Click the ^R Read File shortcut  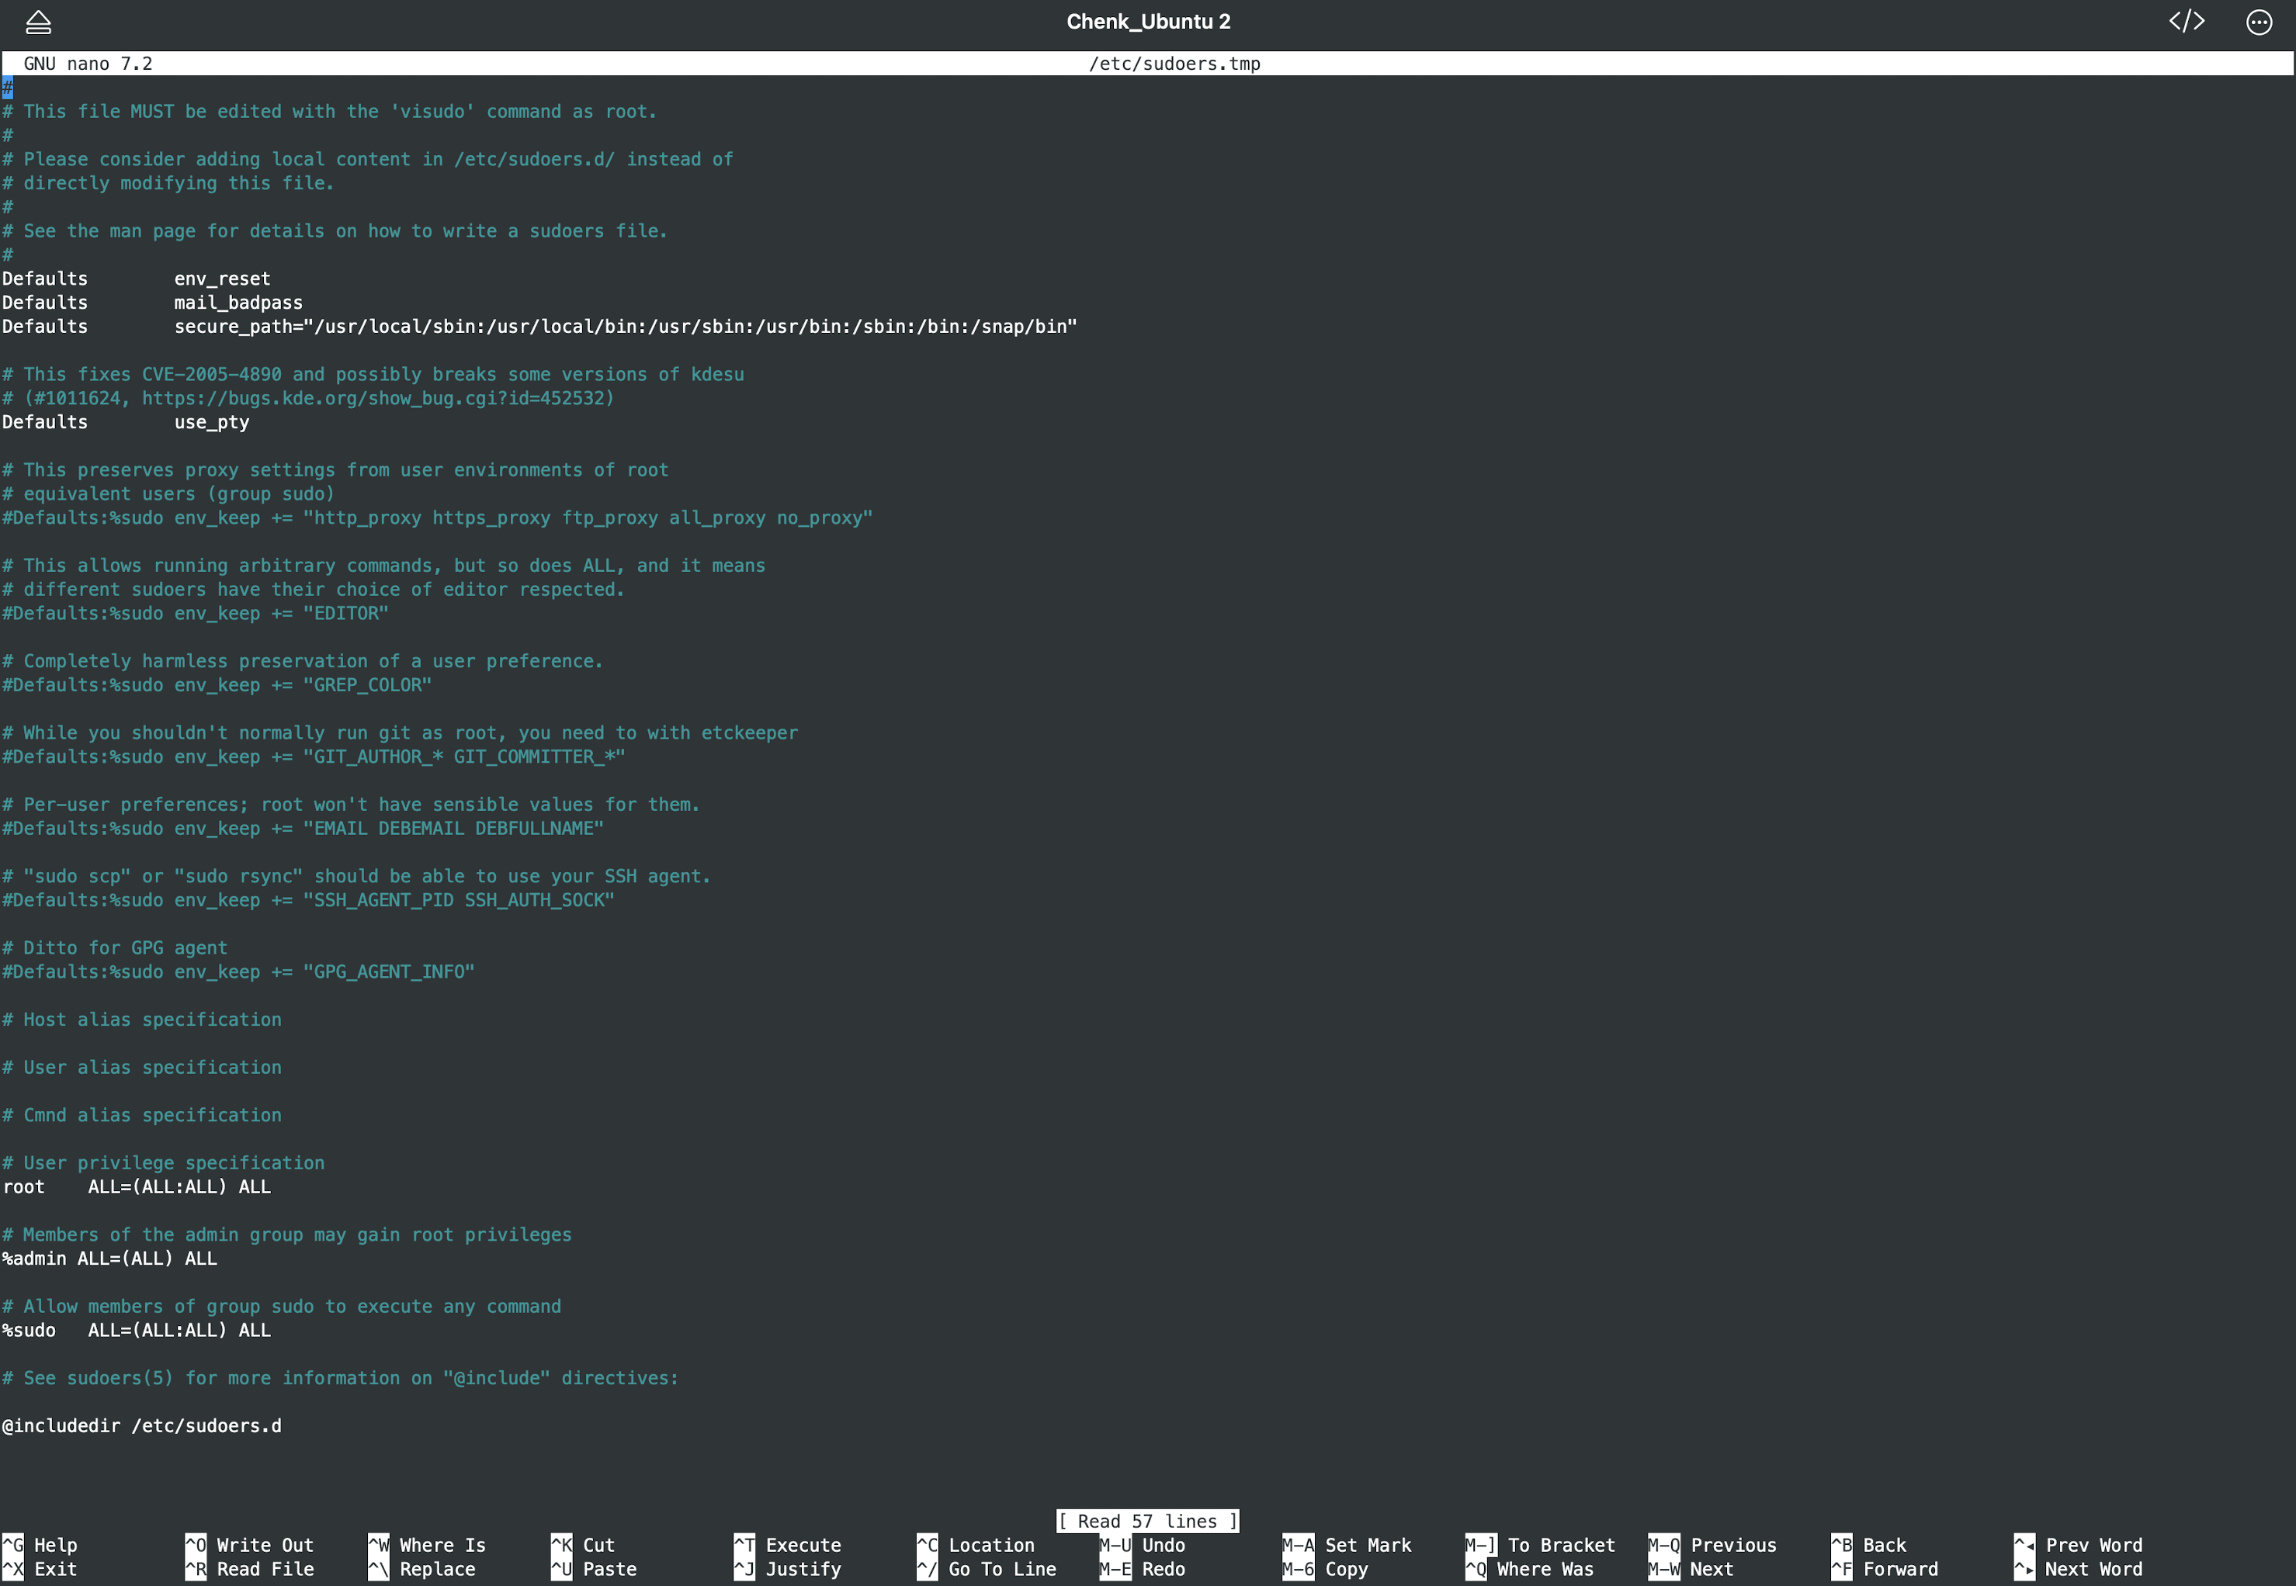249,1569
